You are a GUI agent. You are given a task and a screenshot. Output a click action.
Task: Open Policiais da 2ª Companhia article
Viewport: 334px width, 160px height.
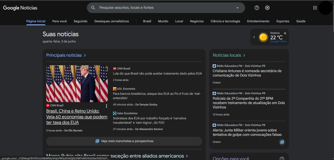coord(249,103)
